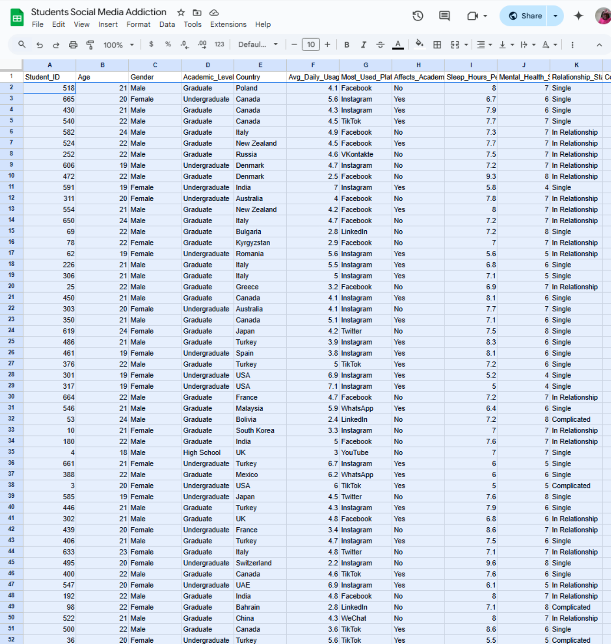This screenshot has height=644, width=611.
Task: Increase font size with plus button
Action: (327, 45)
